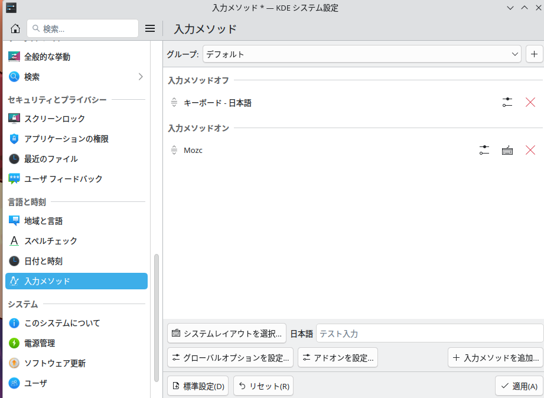Click the スクリーンロック icon
This screenshot has width=544, height=398.
tap(14, 118)
